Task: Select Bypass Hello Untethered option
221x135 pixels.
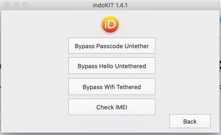Action: point(112,66)
